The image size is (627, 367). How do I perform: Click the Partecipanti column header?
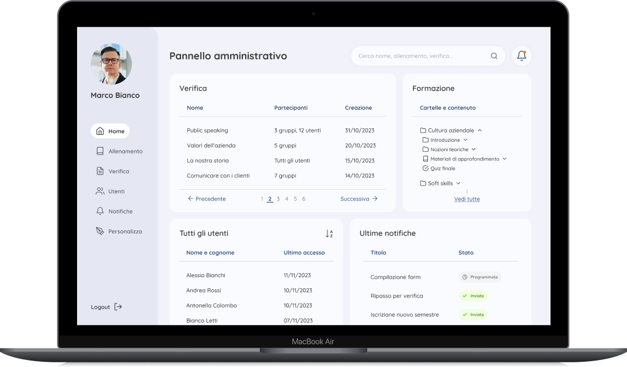(x=291, y=107)
